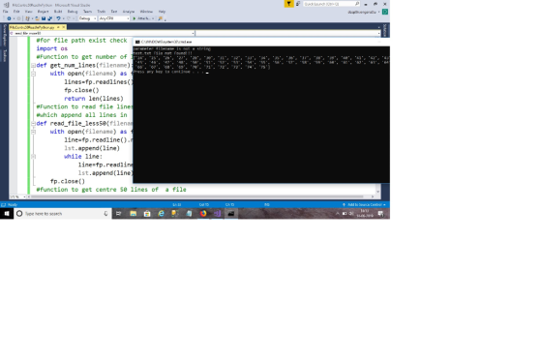Open the Action Center notification icon
This screenshot has height=361, width=542.
pyautogui.click(x=380, y=214)
